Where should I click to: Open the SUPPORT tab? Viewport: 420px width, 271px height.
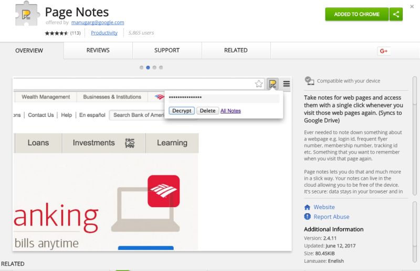(167, 50)
